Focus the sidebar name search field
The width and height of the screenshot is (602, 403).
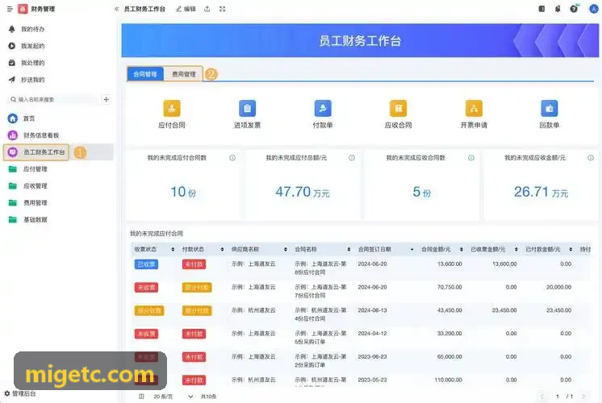click(x=52, y=100)
